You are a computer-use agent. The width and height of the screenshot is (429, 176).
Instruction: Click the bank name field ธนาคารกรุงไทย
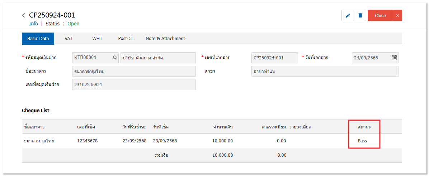(x=134, y=71)
